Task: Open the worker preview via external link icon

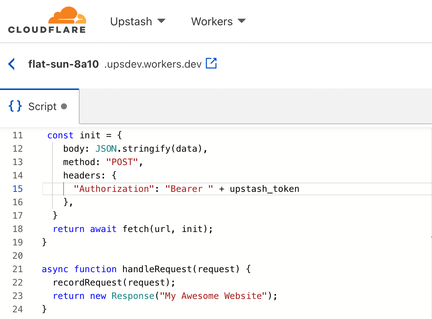Action: click(x=211, y=64)
